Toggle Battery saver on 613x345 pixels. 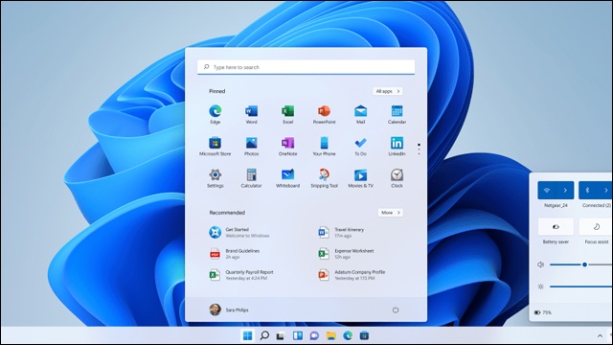click(x=556, y=227)
